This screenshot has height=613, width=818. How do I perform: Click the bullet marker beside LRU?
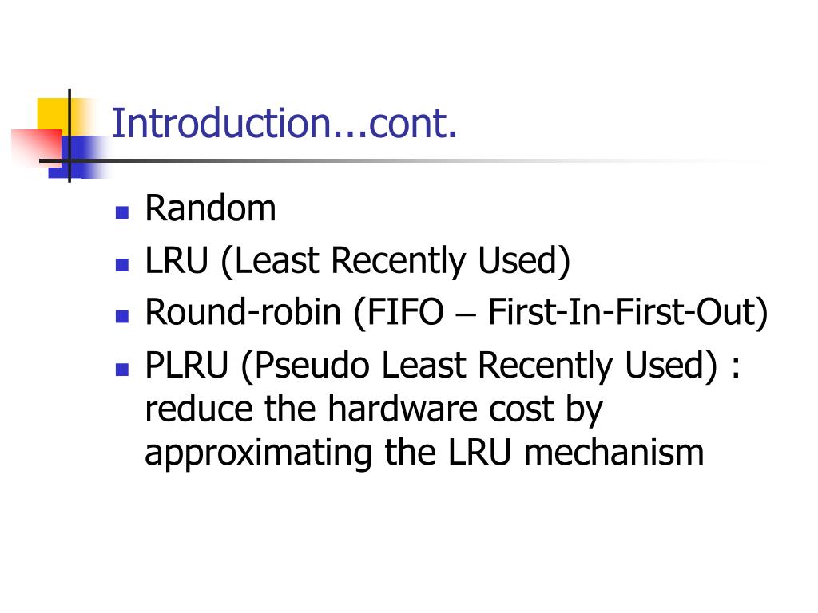pyautogui.click(x=122, y=265)
